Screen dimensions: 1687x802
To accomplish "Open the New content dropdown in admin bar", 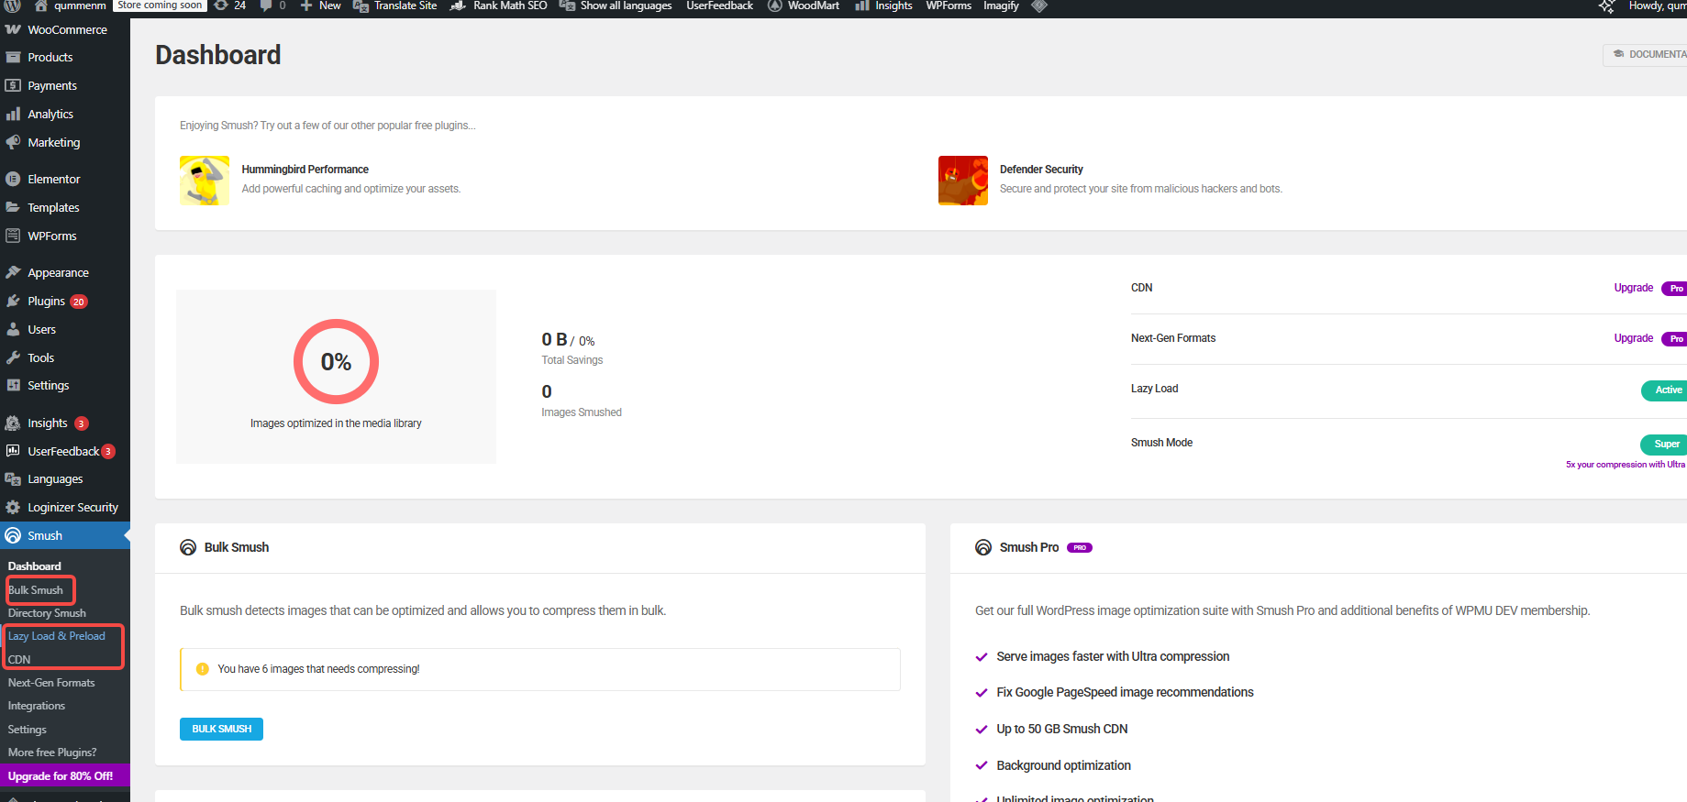I will (321, 5).
